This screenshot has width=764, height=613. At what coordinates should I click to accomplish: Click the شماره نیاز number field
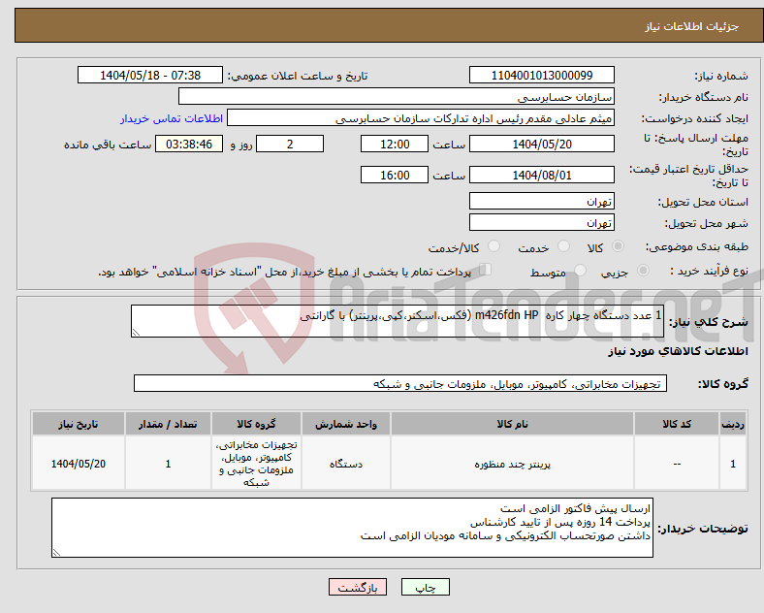pyautogui.click(x=541, y=75)
